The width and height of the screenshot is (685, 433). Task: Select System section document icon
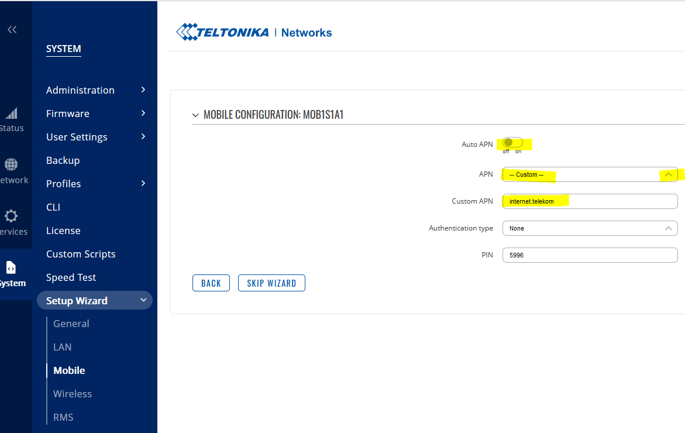(x=11, y=267)
